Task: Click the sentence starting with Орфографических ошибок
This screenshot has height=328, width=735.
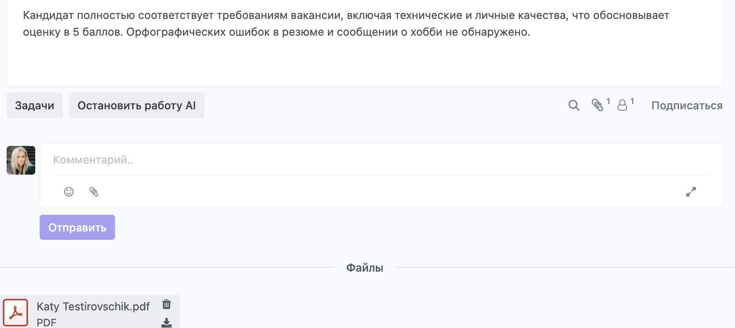Action: coord(328,32)
